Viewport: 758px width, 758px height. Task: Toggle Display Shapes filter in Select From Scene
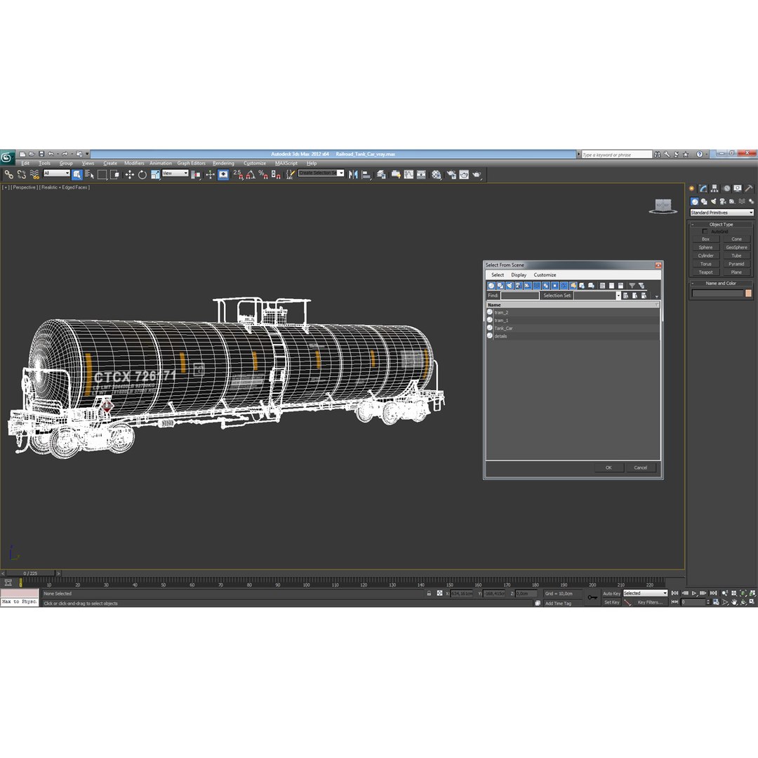pyautogui.click(x=500, y=286)
